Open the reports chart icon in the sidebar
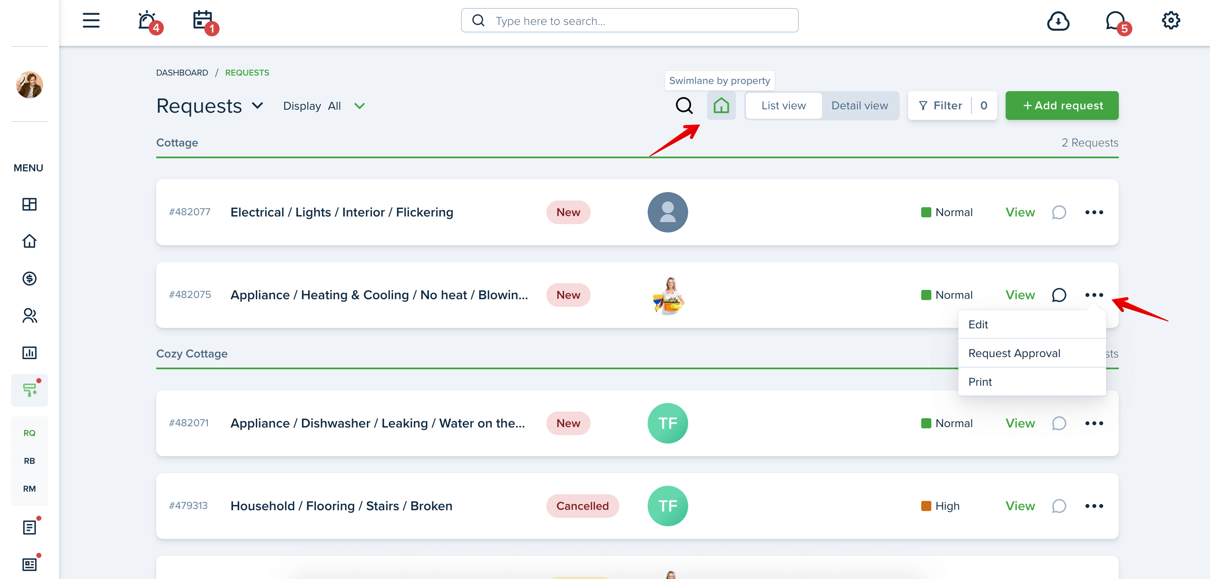This screenshot has width=1210, height=579. [x=30, y=353]
